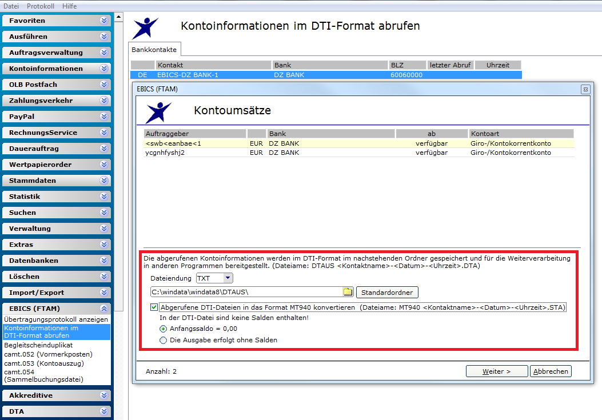Screen dimensions: 602x420
Task: Expand the RechnungsService section
Action: point(57,133)
